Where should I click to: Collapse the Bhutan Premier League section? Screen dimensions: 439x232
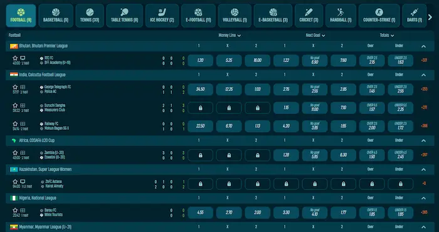423,46
